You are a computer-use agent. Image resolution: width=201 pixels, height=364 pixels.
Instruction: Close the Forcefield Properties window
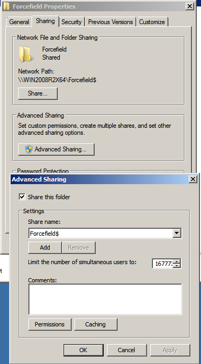click(190, 6)
